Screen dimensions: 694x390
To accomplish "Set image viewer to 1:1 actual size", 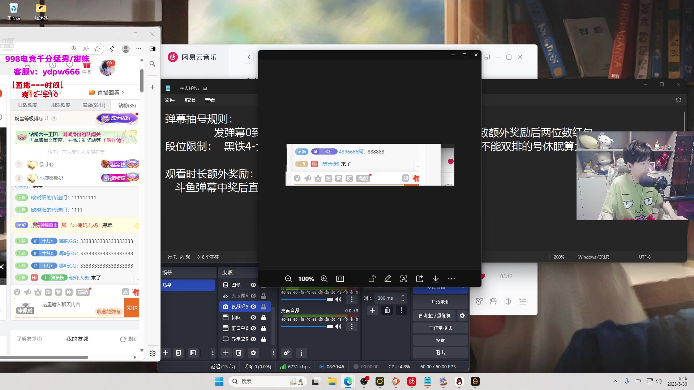I will point(340,279).
